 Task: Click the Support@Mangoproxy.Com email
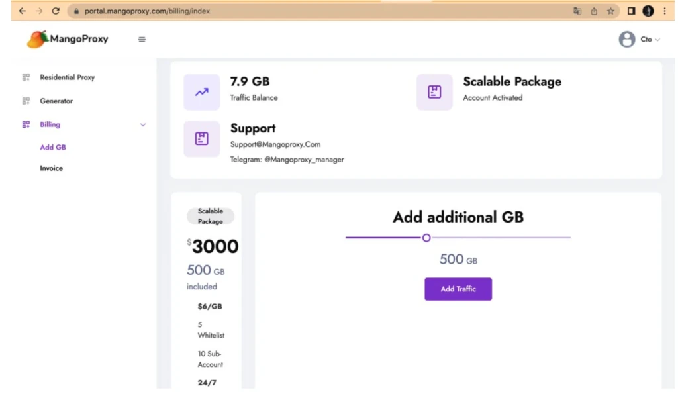tap(275, 144)
